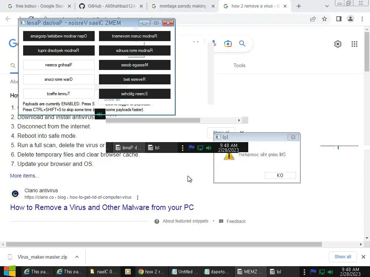Click Show all downloads button
Image resolution: width=370 pixels, height=277 pixels.
[x=343, y=257]
